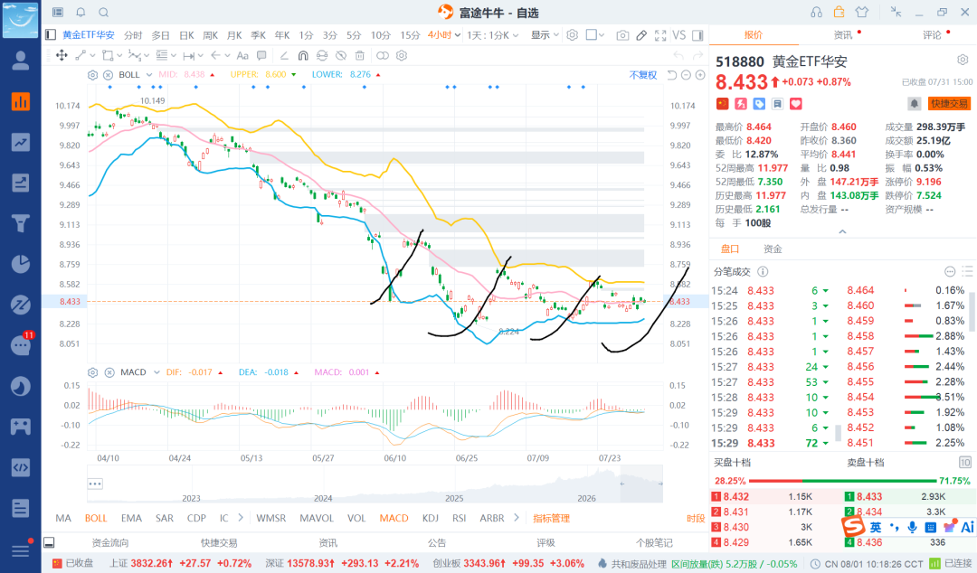
Task: Zoom in chart with plus circle
Action: click(x=699, y=75)
